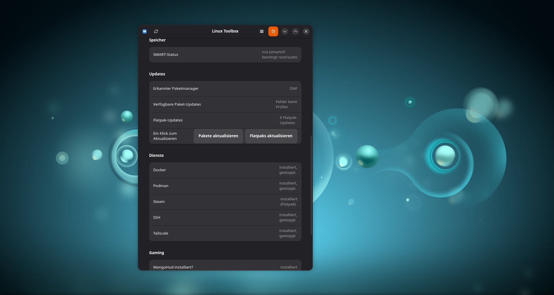
Task: Click the Speicher section heading
Action: [x=157, y=40]
